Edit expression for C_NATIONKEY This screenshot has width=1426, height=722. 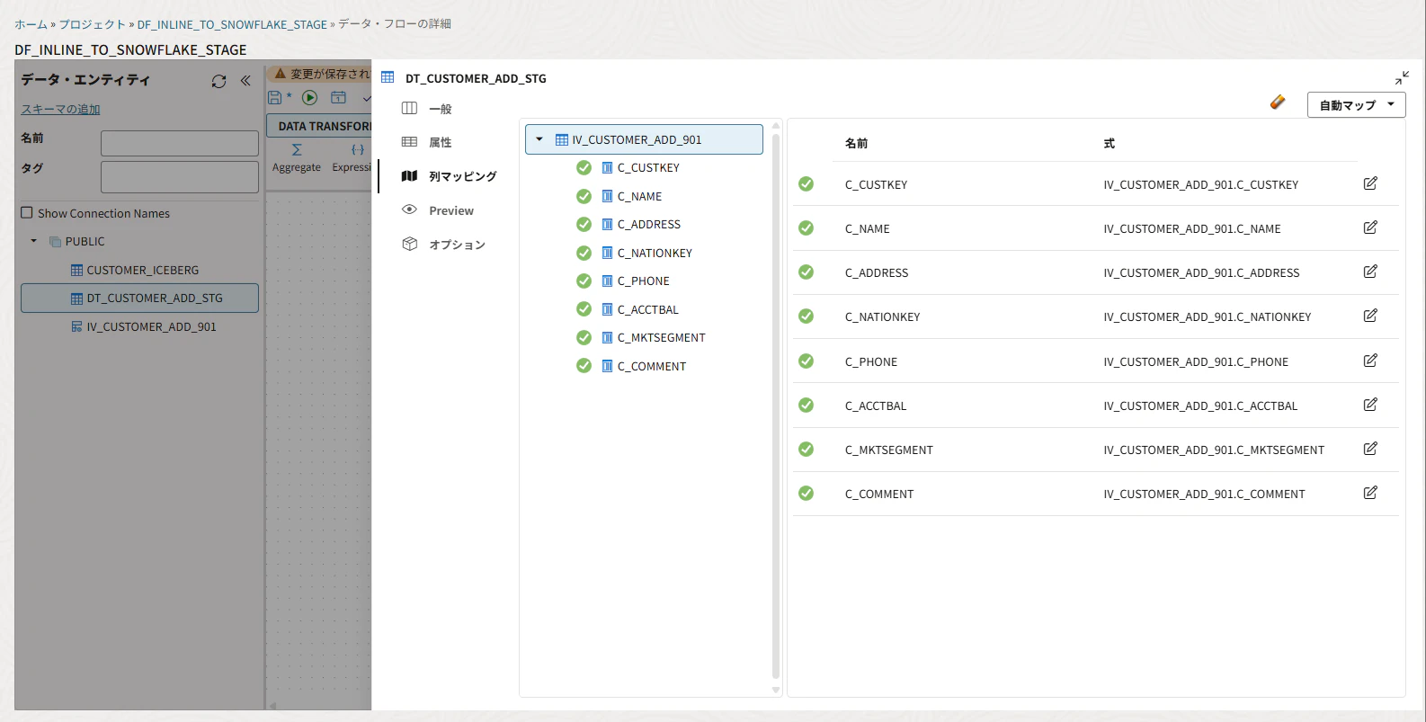pyautogui.click(x=1370, y=316)
